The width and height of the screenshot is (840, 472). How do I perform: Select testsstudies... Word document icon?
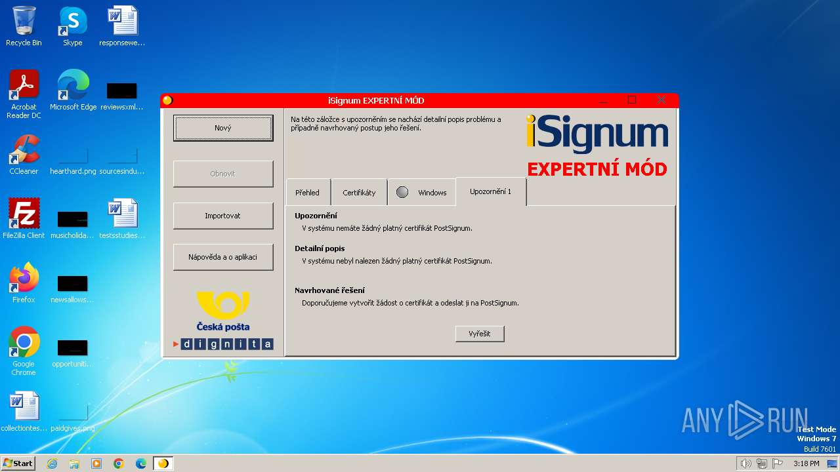[x=122, y=219]
